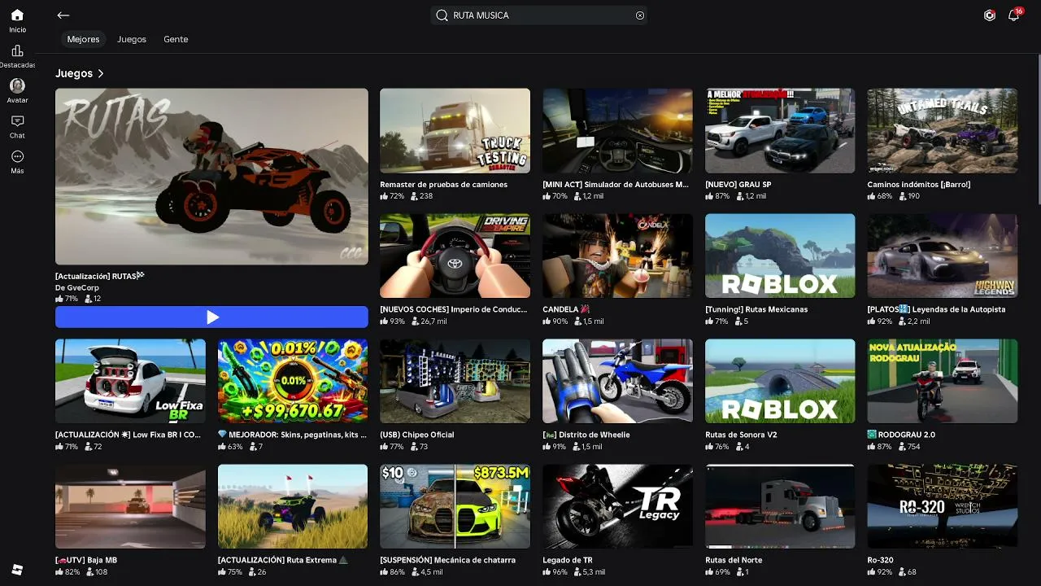Click the vertical scrollbar on the right

point(1038,130)
